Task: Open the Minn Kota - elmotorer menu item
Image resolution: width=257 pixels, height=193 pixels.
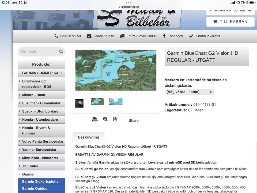Action: point(41,158)
